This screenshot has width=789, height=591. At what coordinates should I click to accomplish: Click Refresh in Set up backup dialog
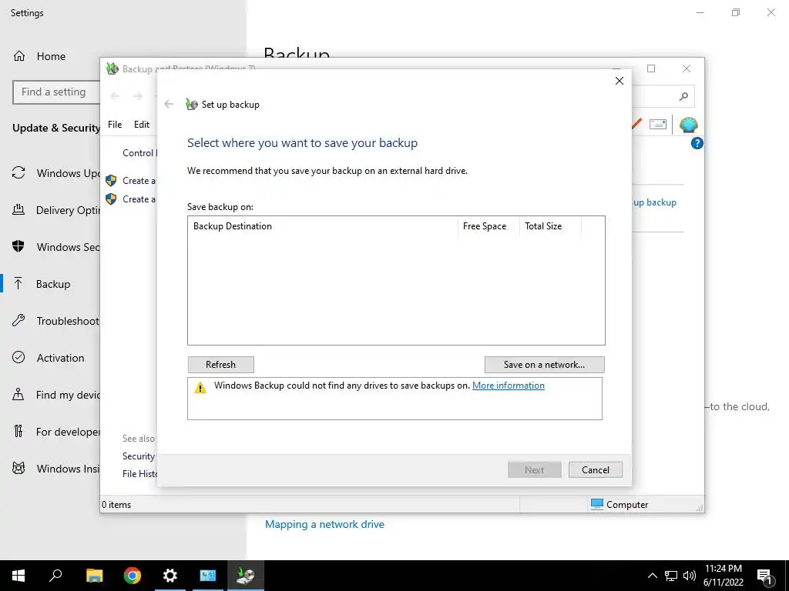click(x=220, y=364)
